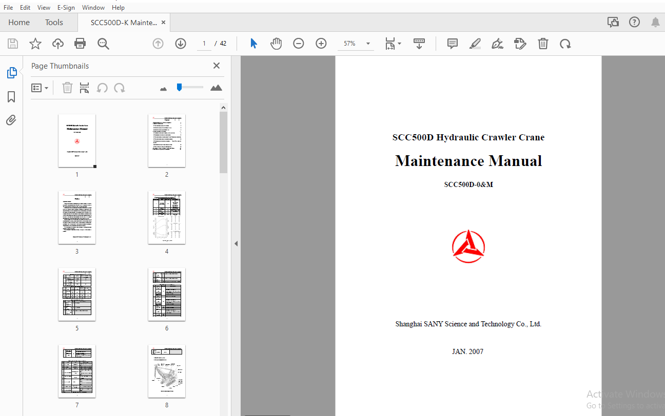Add a sticky note comment
665x416 pixels.
453,44
